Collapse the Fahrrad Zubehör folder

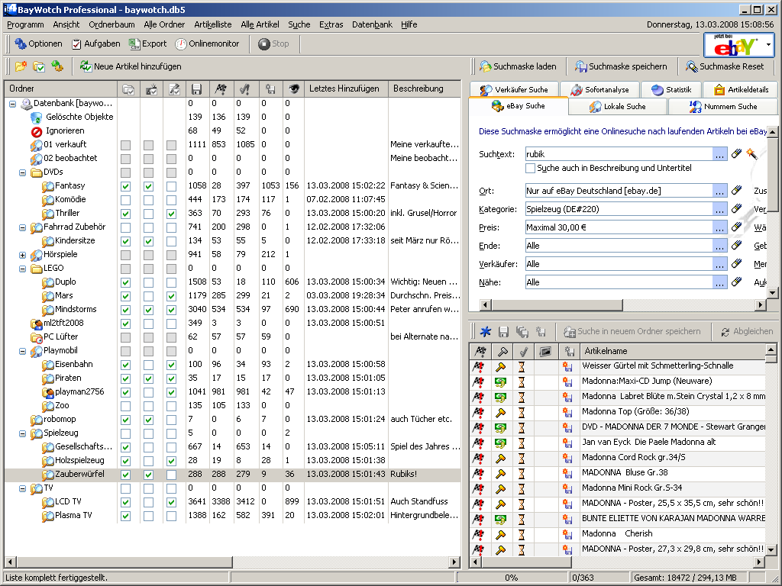pyautogui.click(x=22, y=227)
